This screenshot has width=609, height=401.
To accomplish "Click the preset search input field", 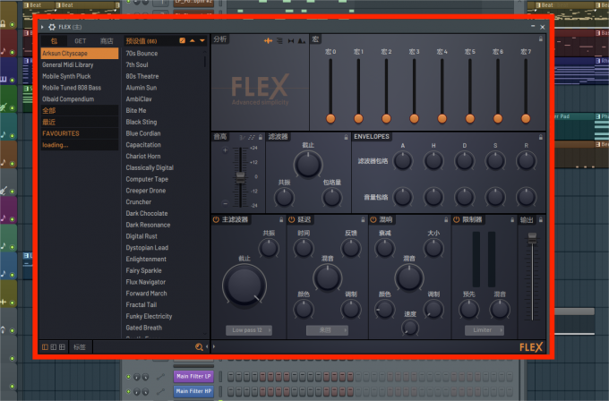I will (143, 347).
